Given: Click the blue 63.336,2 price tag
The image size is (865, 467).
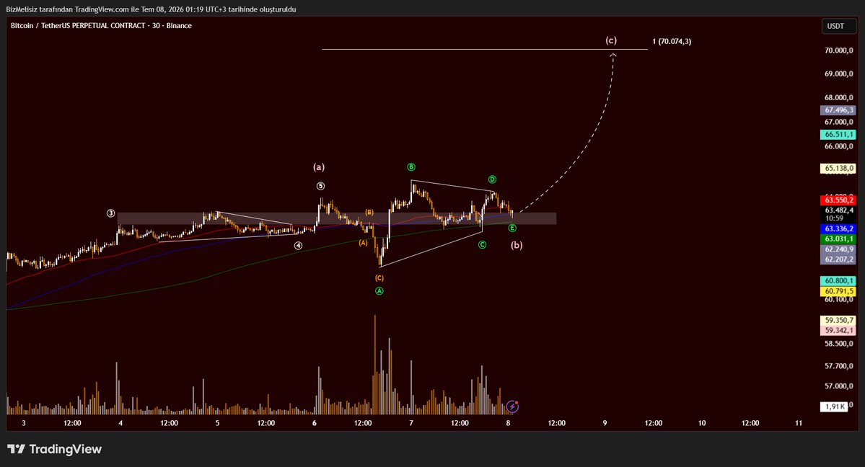Looking at the screenshot, I should tap(838, 228).
